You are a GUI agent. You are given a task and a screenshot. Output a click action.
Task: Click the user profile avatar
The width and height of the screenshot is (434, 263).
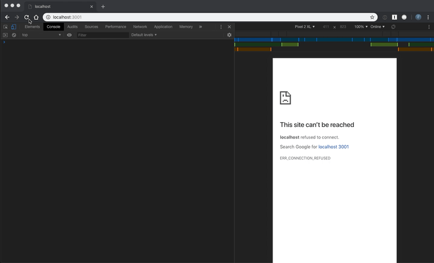418,17
